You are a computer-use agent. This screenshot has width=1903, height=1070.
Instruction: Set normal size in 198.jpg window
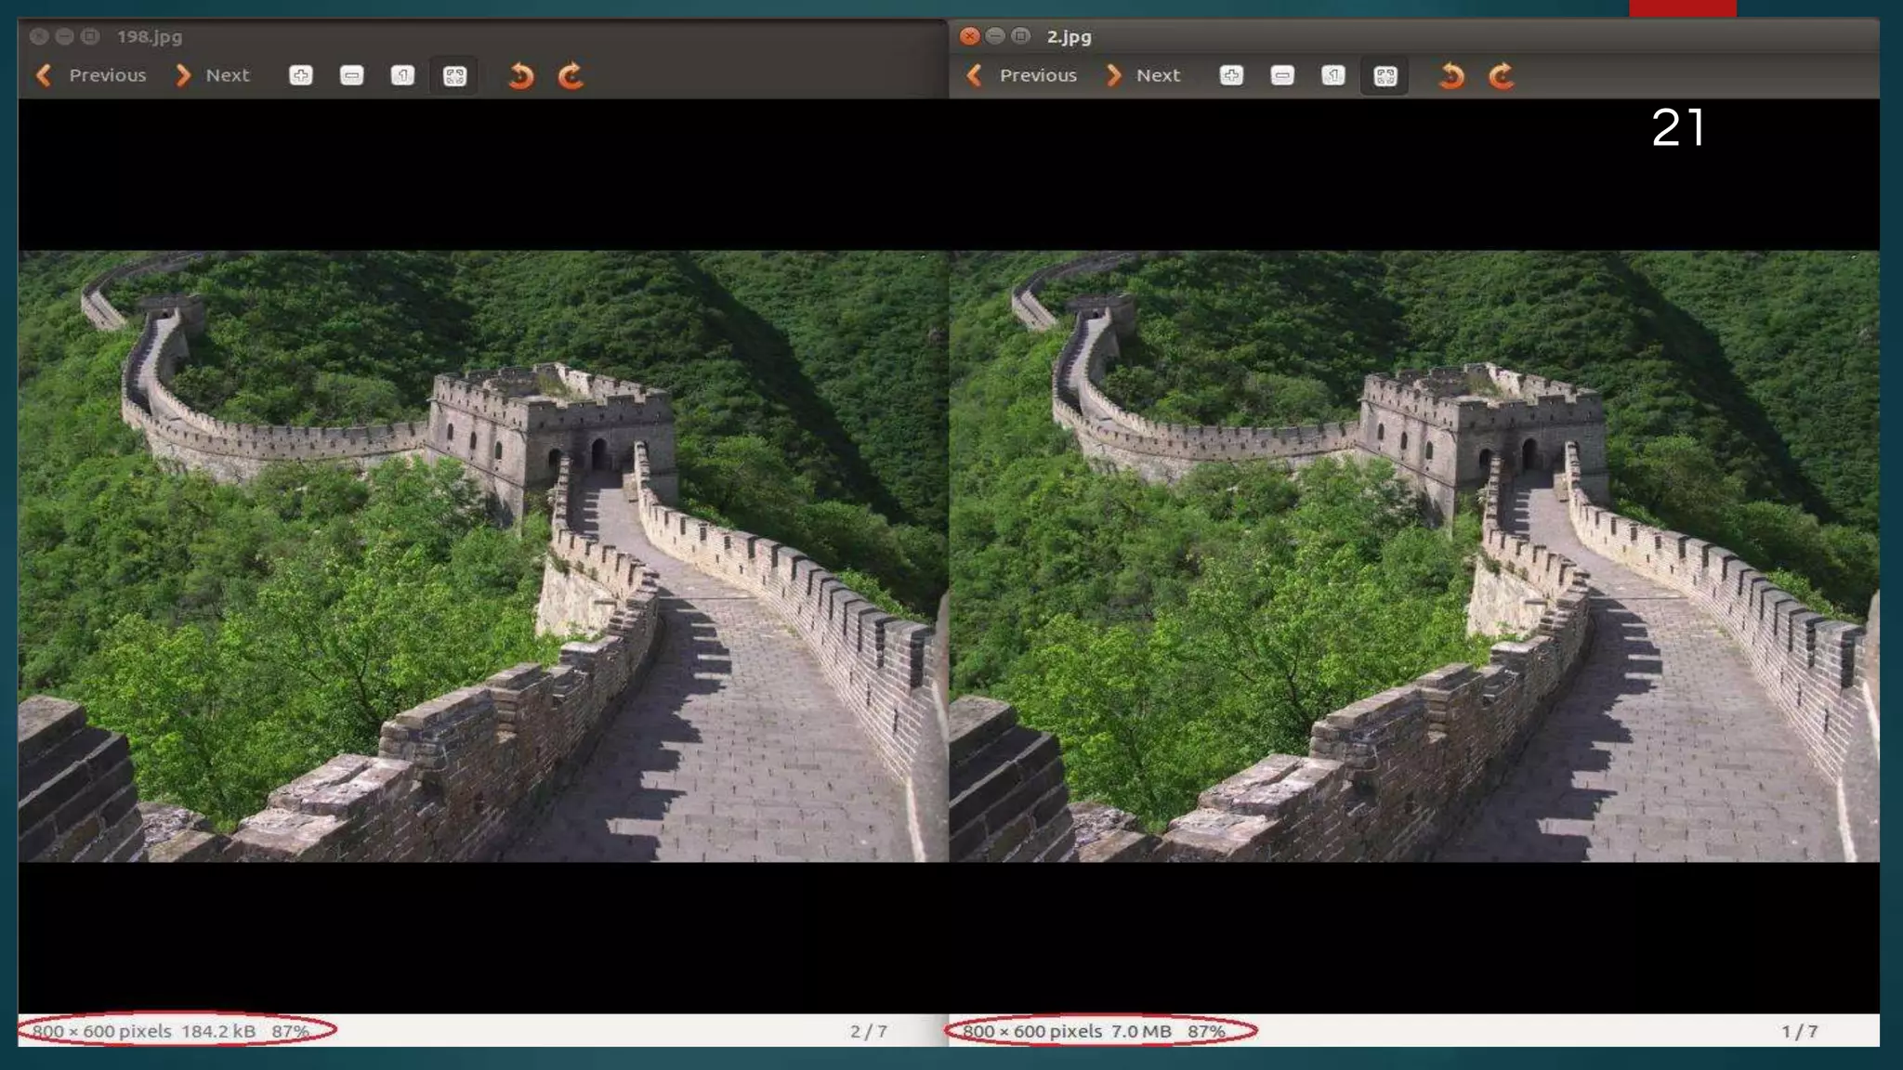point(402,75)
